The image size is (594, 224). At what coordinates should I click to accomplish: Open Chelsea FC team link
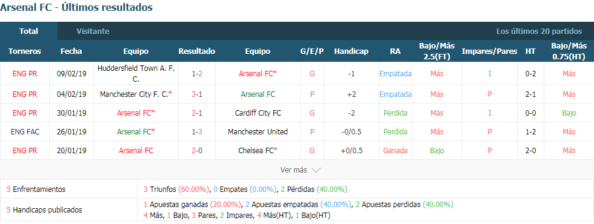(x=258, y=151)
